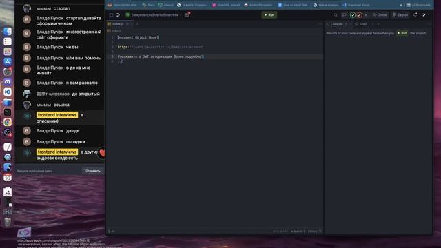Open the Spaces: 2 indentation setting
The image size is (441, 248).
pos(298,231)
